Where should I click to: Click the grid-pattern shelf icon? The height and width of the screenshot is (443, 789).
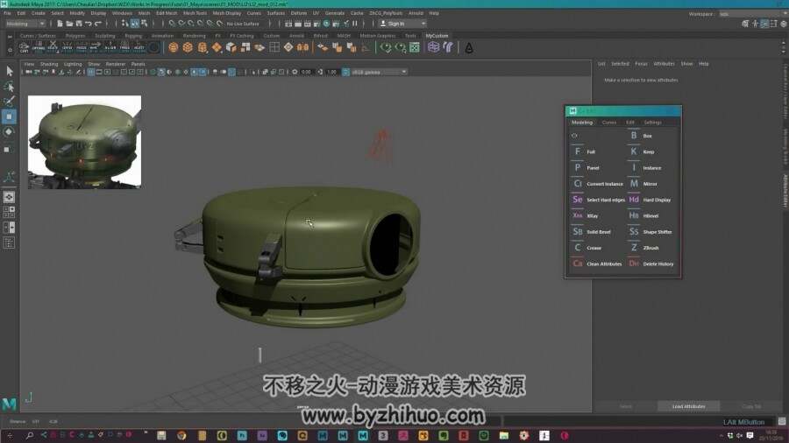click(x=274, y=48)
